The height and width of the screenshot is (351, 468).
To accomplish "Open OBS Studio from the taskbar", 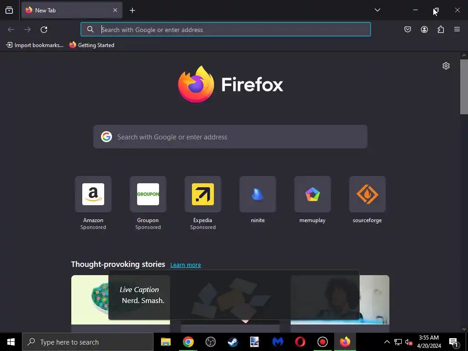I will (x=210, y=342).
